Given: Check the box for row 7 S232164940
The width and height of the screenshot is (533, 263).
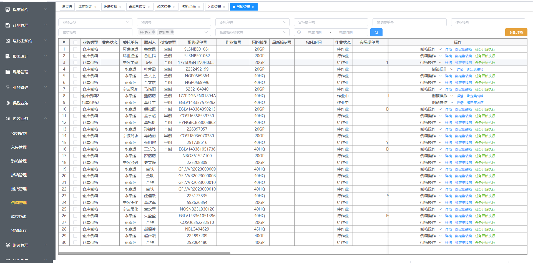Looking at the screenshot, I should tap(75, 89).
